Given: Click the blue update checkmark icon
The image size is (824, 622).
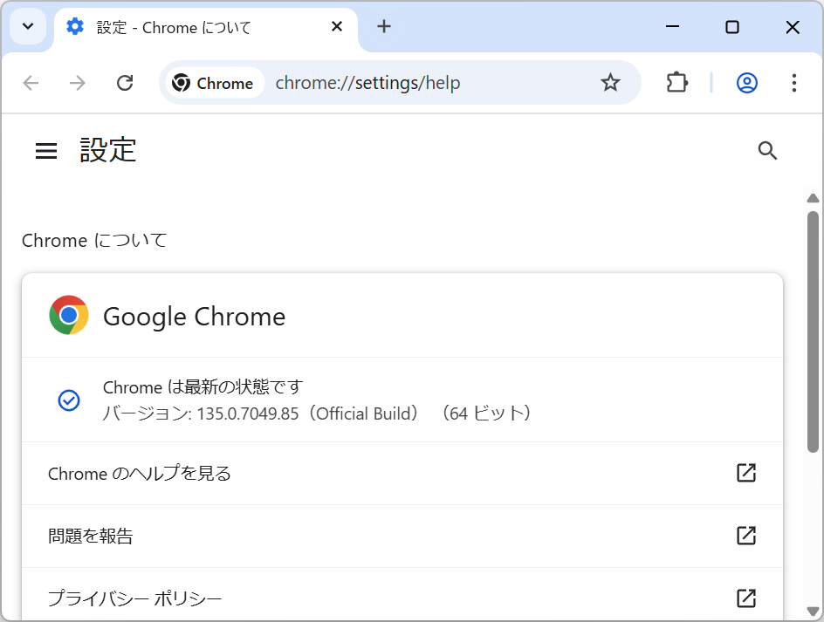Looking at the screenshot, I should tap(69, 400).
